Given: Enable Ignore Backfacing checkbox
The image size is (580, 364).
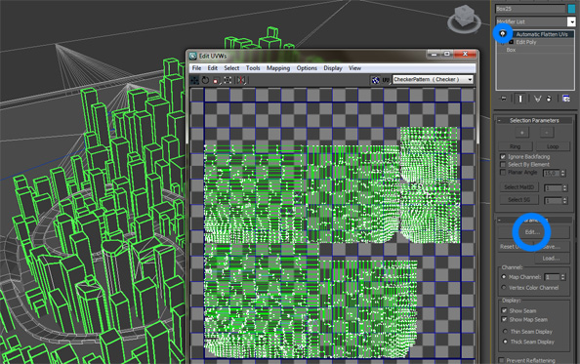Looking at the screenshot, I should [x=503, y=157].
